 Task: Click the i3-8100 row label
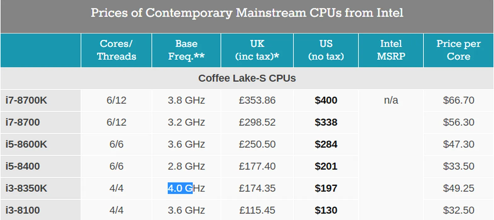[23, 210]
